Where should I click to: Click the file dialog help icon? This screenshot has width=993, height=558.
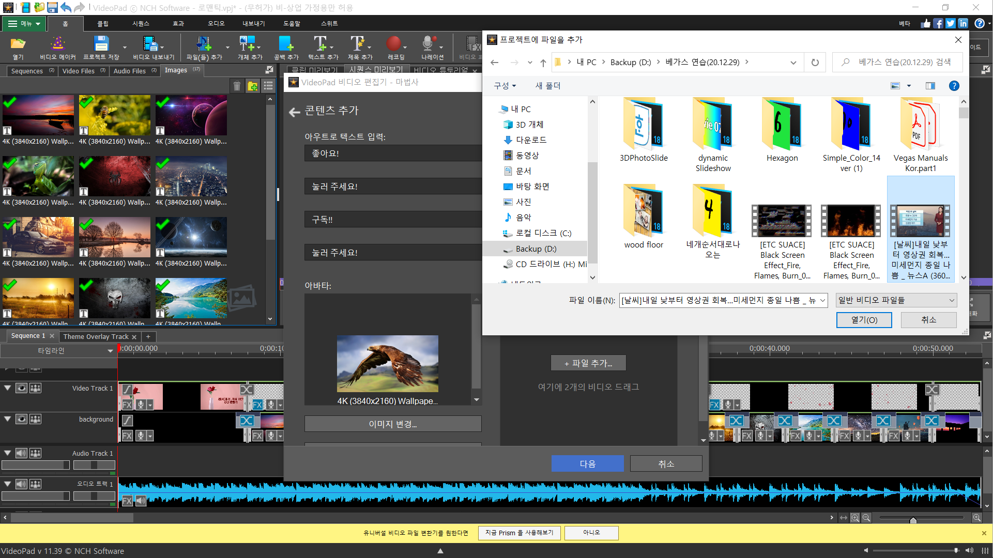click(x=954, y=86)
